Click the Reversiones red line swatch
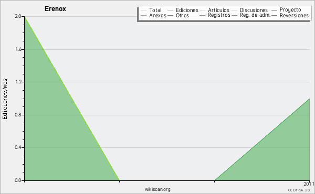 [x=274, y=15]
